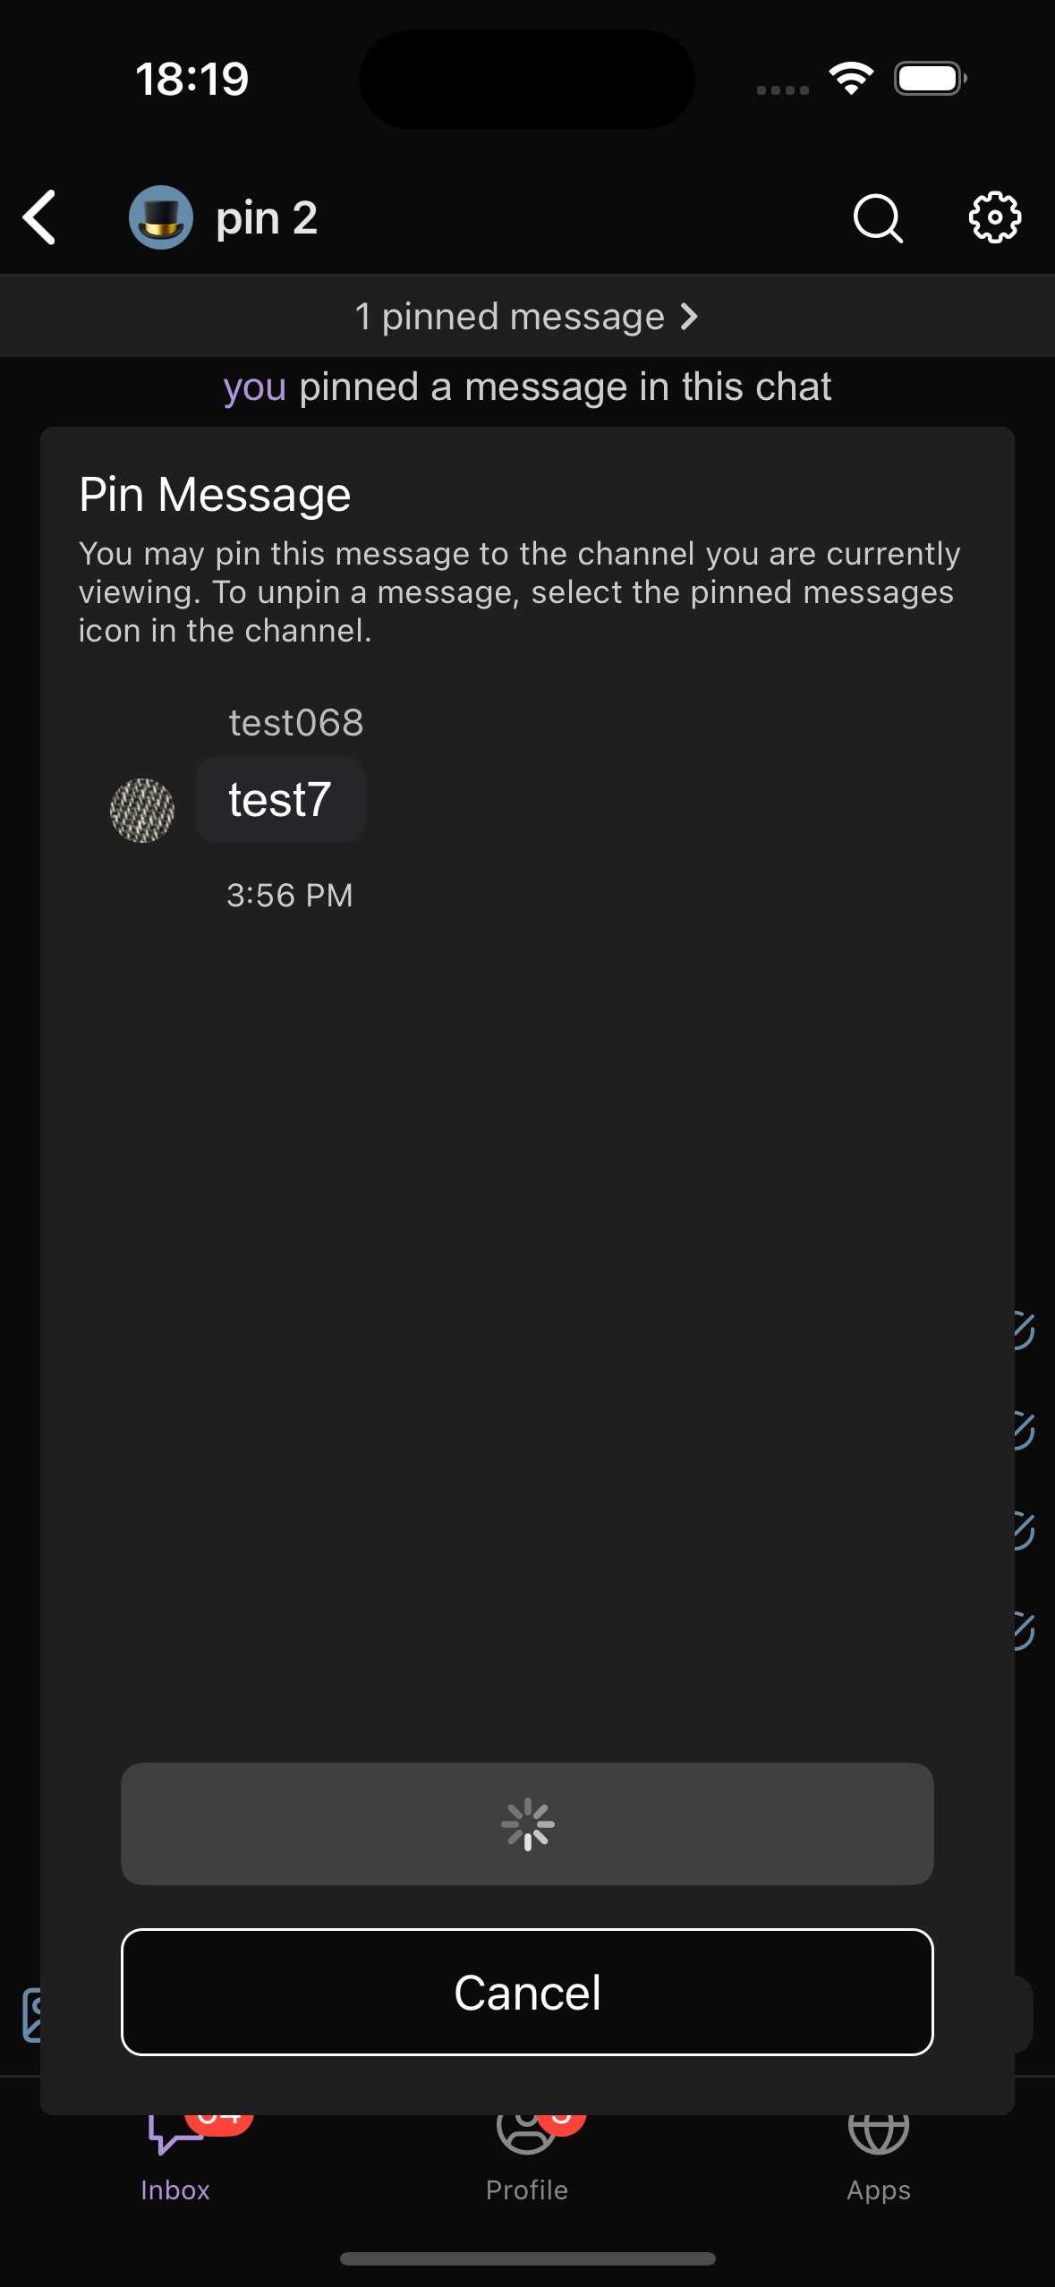Select the "test7" message bubble

[280, 800]
